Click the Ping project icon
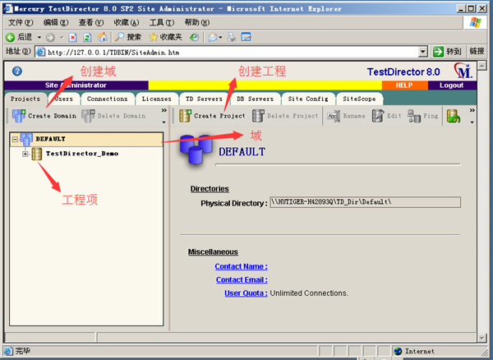Image resolution: width=493 pixels, height=360 pixels. click(415, 116)
